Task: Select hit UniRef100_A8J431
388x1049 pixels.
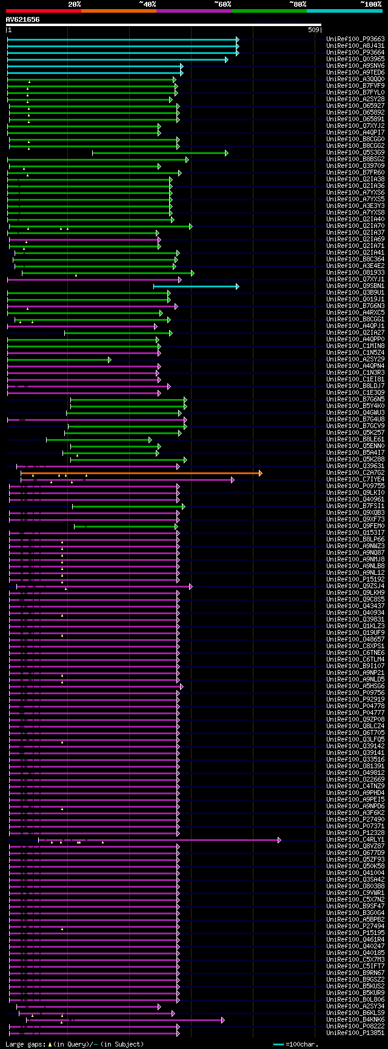Action: [355, 45]
